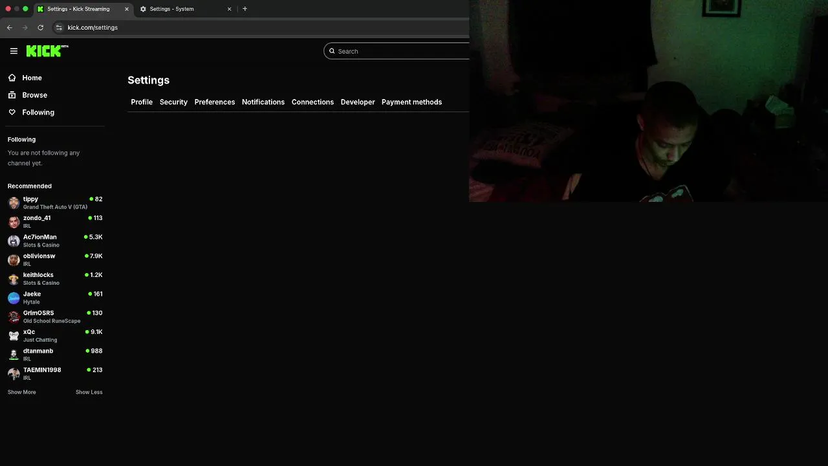
Task: Close the Settings - System tab
Action: [x=229, y=9]
